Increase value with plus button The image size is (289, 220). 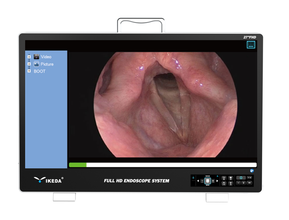pyautogui.click(x=243, y=183)
